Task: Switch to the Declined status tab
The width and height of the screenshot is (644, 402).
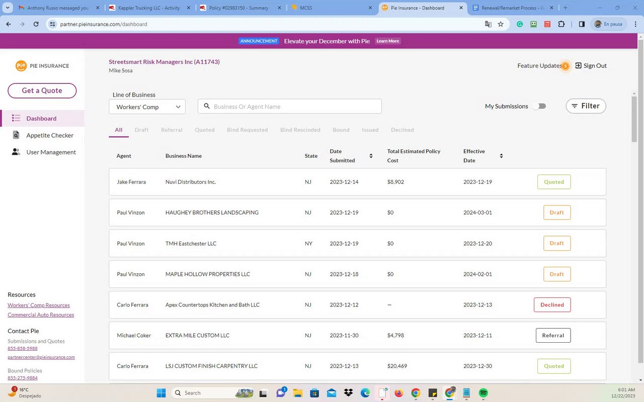Action: click(403, 130)
